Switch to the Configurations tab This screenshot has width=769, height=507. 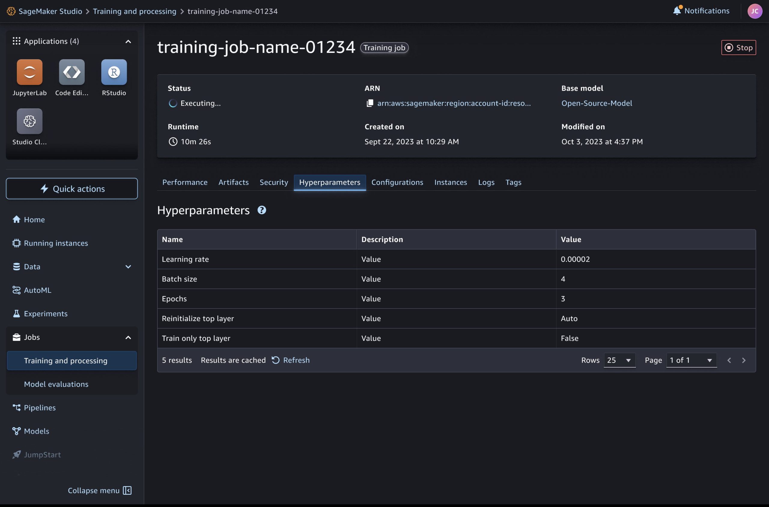tap(397, 182)
